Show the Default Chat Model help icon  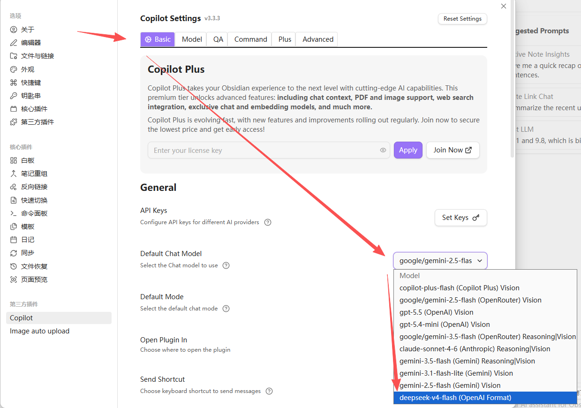226,265
